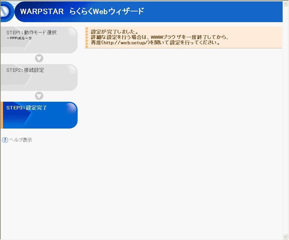Click the help question mark icon
This screenshot has height=240, width=289.
click(5, 140)
